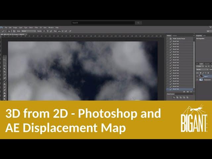Select the Layer 1 thumbnail

[201, 77]
